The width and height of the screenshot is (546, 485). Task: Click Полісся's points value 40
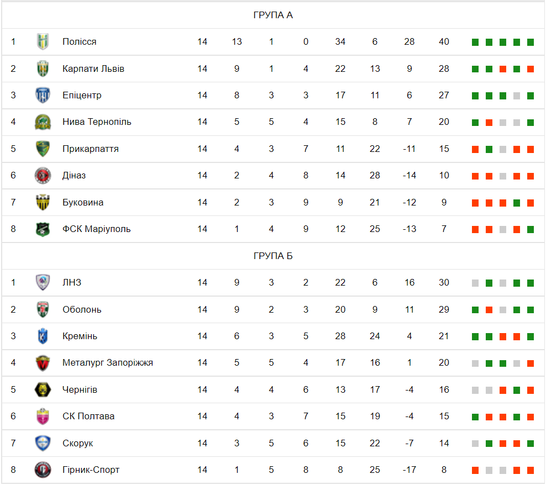point(444,42)
